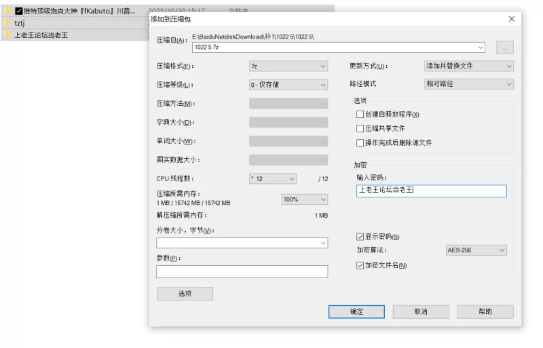Screen dimensions: 543x348
Task: Open the 压缩格式 7z dropdown
Action: click(x=288, y=66)
